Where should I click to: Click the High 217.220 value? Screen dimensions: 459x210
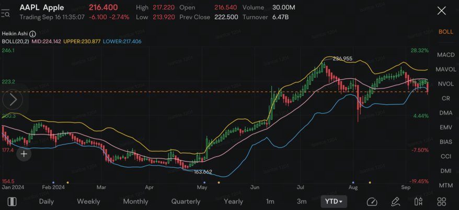[x=164, y=8]
